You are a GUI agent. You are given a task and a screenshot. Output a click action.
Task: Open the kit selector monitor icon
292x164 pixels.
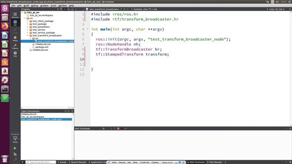[15, 138]
